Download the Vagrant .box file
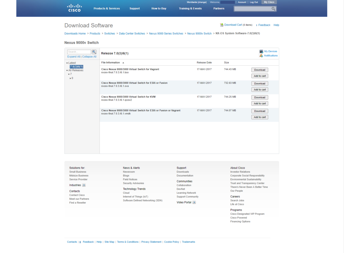 click(260, 70)
